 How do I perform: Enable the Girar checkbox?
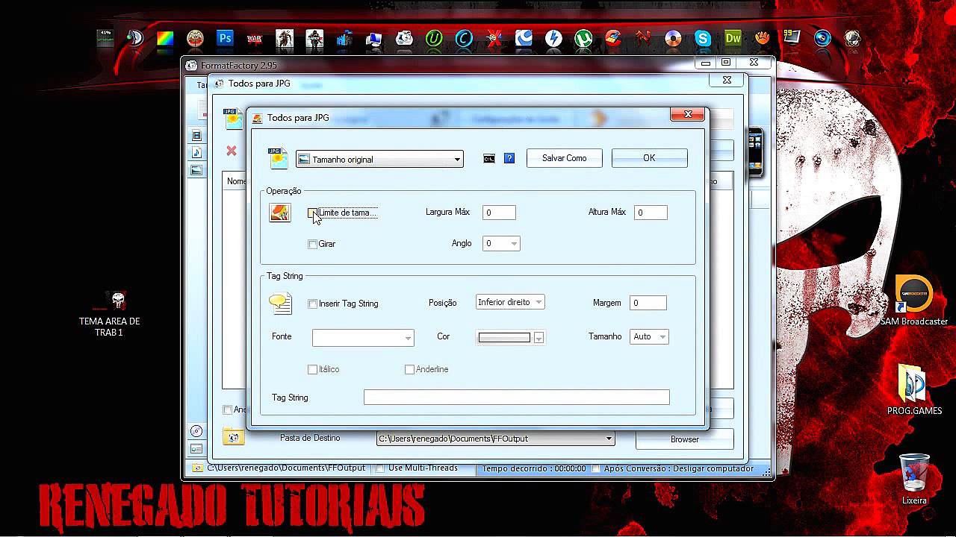[x=313, y=244]
